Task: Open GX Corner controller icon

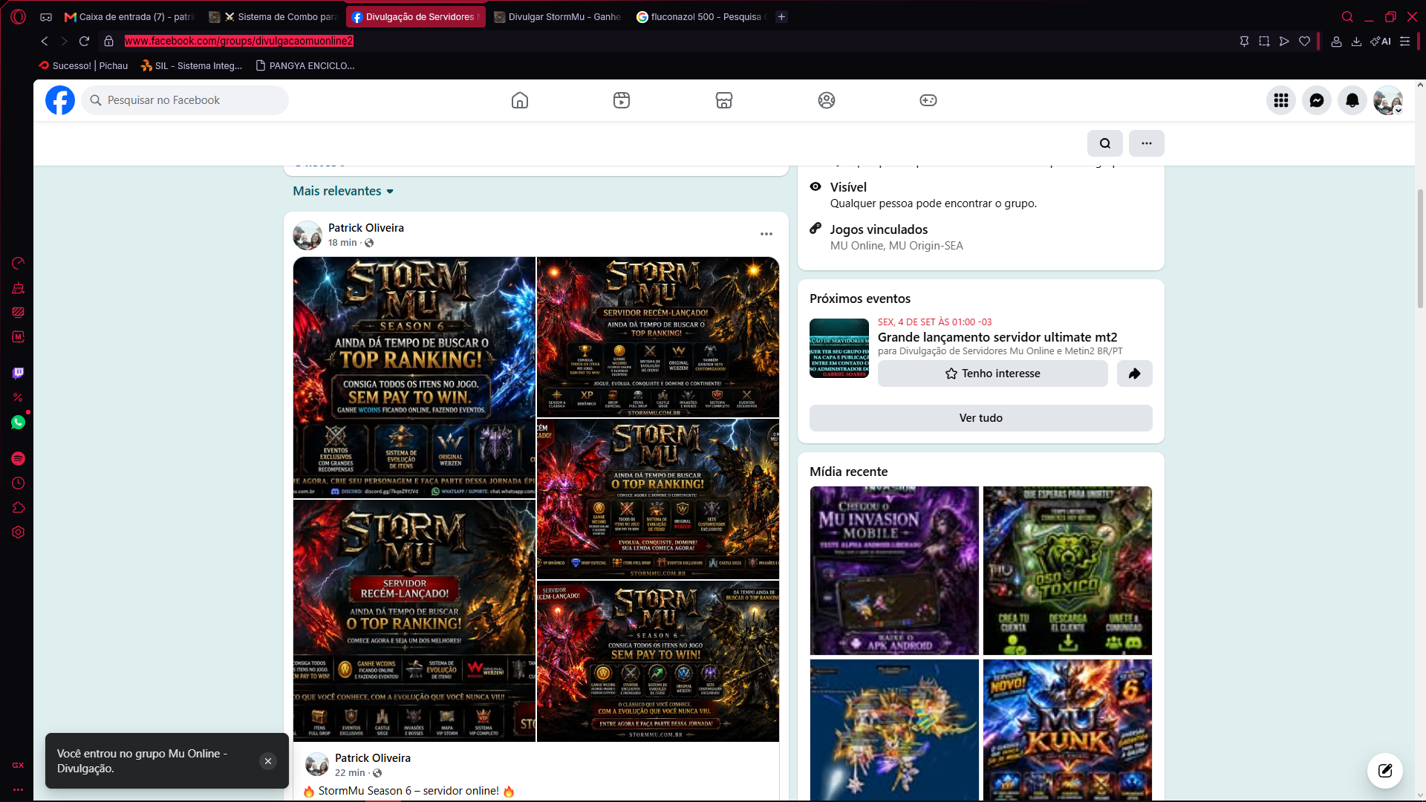Action: pyautogui.click(x=46, y=17)
